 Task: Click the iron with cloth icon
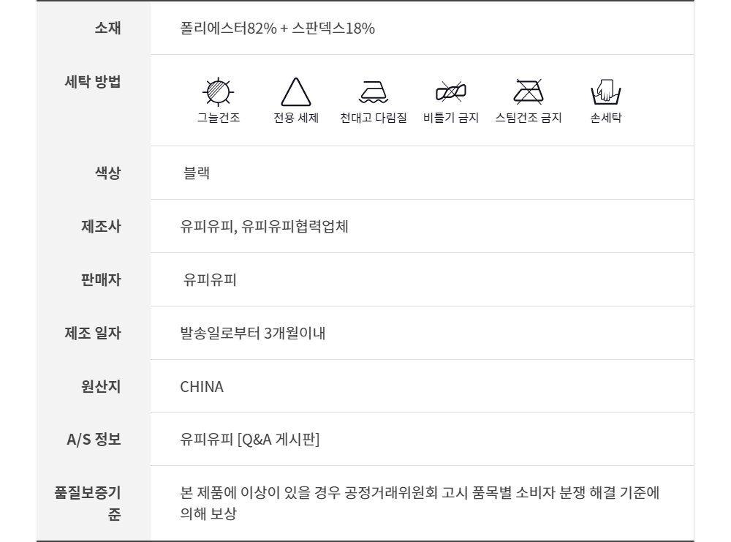pyautogui.click(x=374, y=93)
